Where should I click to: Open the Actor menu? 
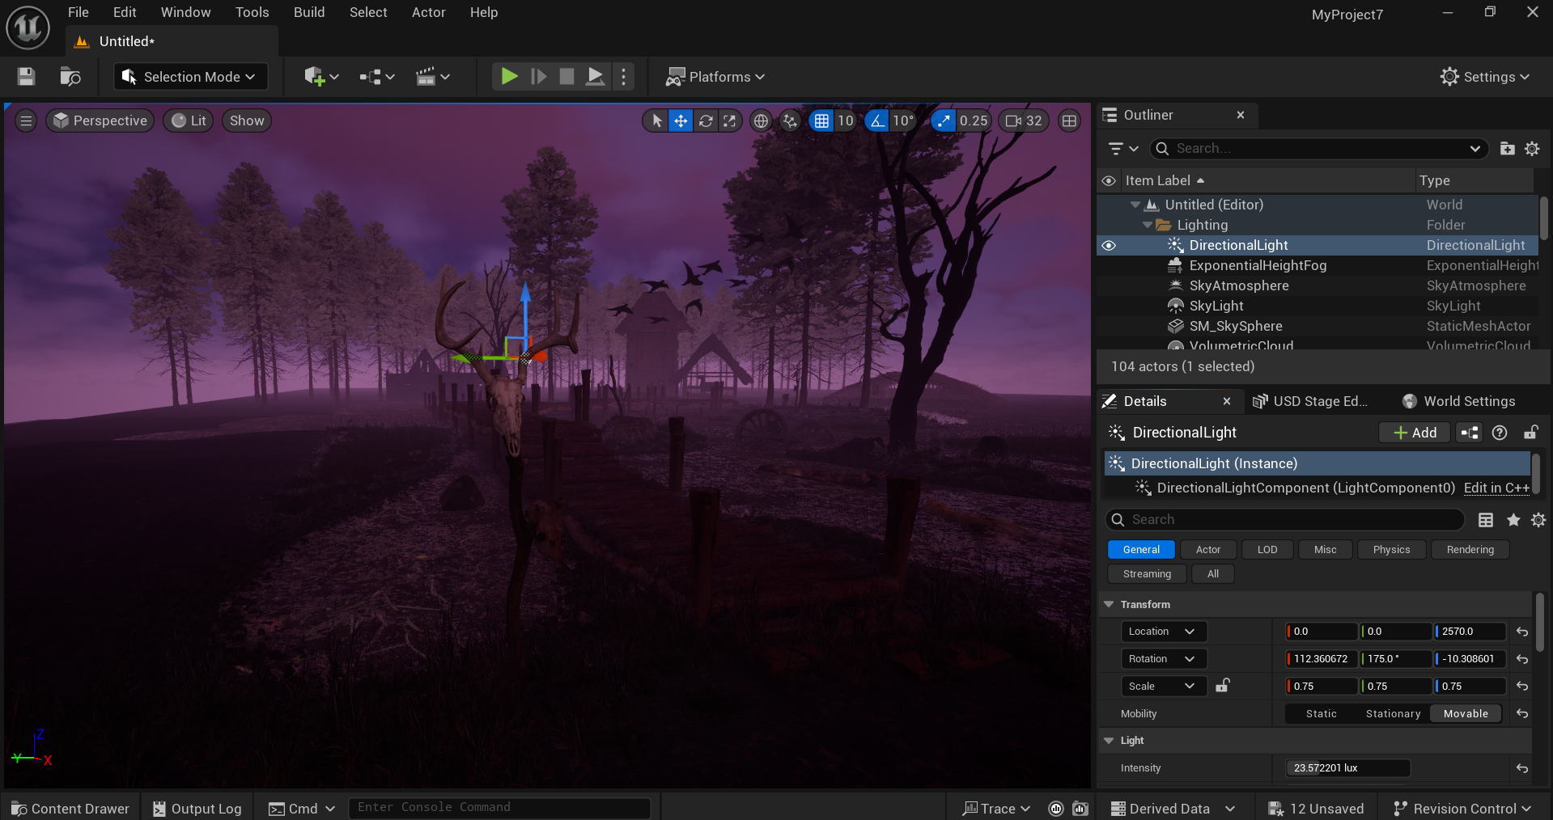pos(429,12)
